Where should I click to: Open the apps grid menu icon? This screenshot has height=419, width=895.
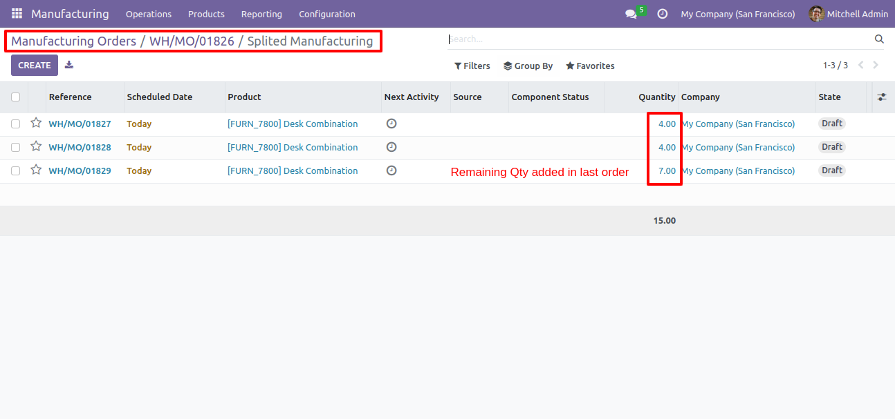tap(17, 14)
